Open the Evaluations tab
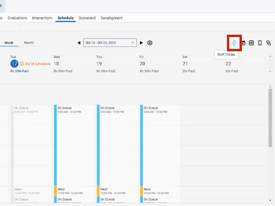The width and height of the screenshot is (275, 206). coord(17,18)
